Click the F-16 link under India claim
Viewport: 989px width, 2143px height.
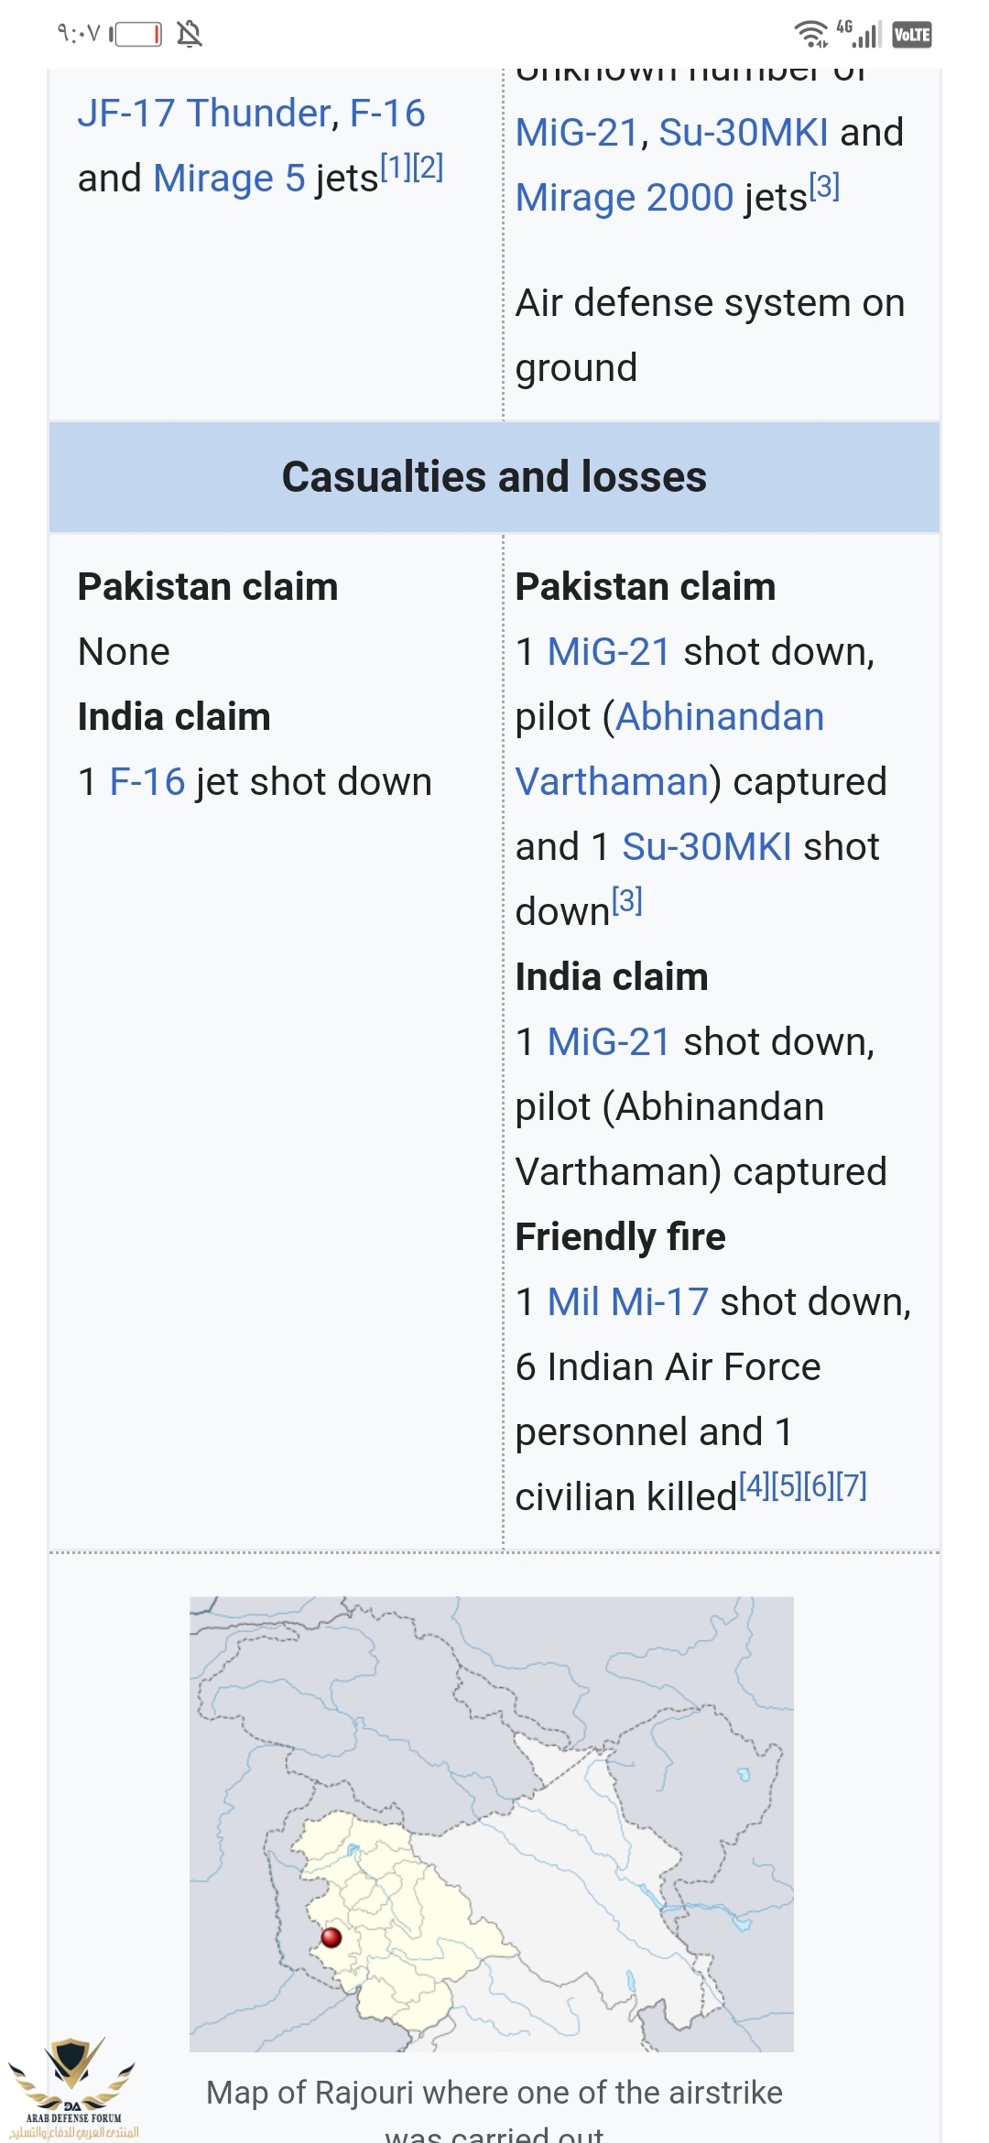click(147, 782)
